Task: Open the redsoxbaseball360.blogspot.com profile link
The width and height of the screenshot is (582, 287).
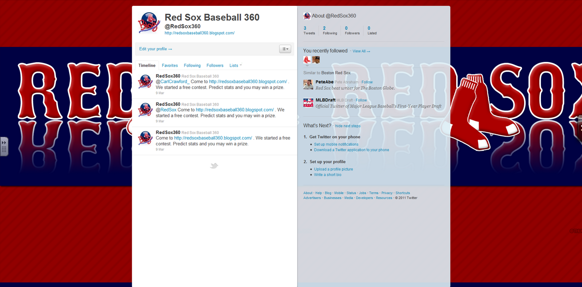Action: click(x=200, y=33)
